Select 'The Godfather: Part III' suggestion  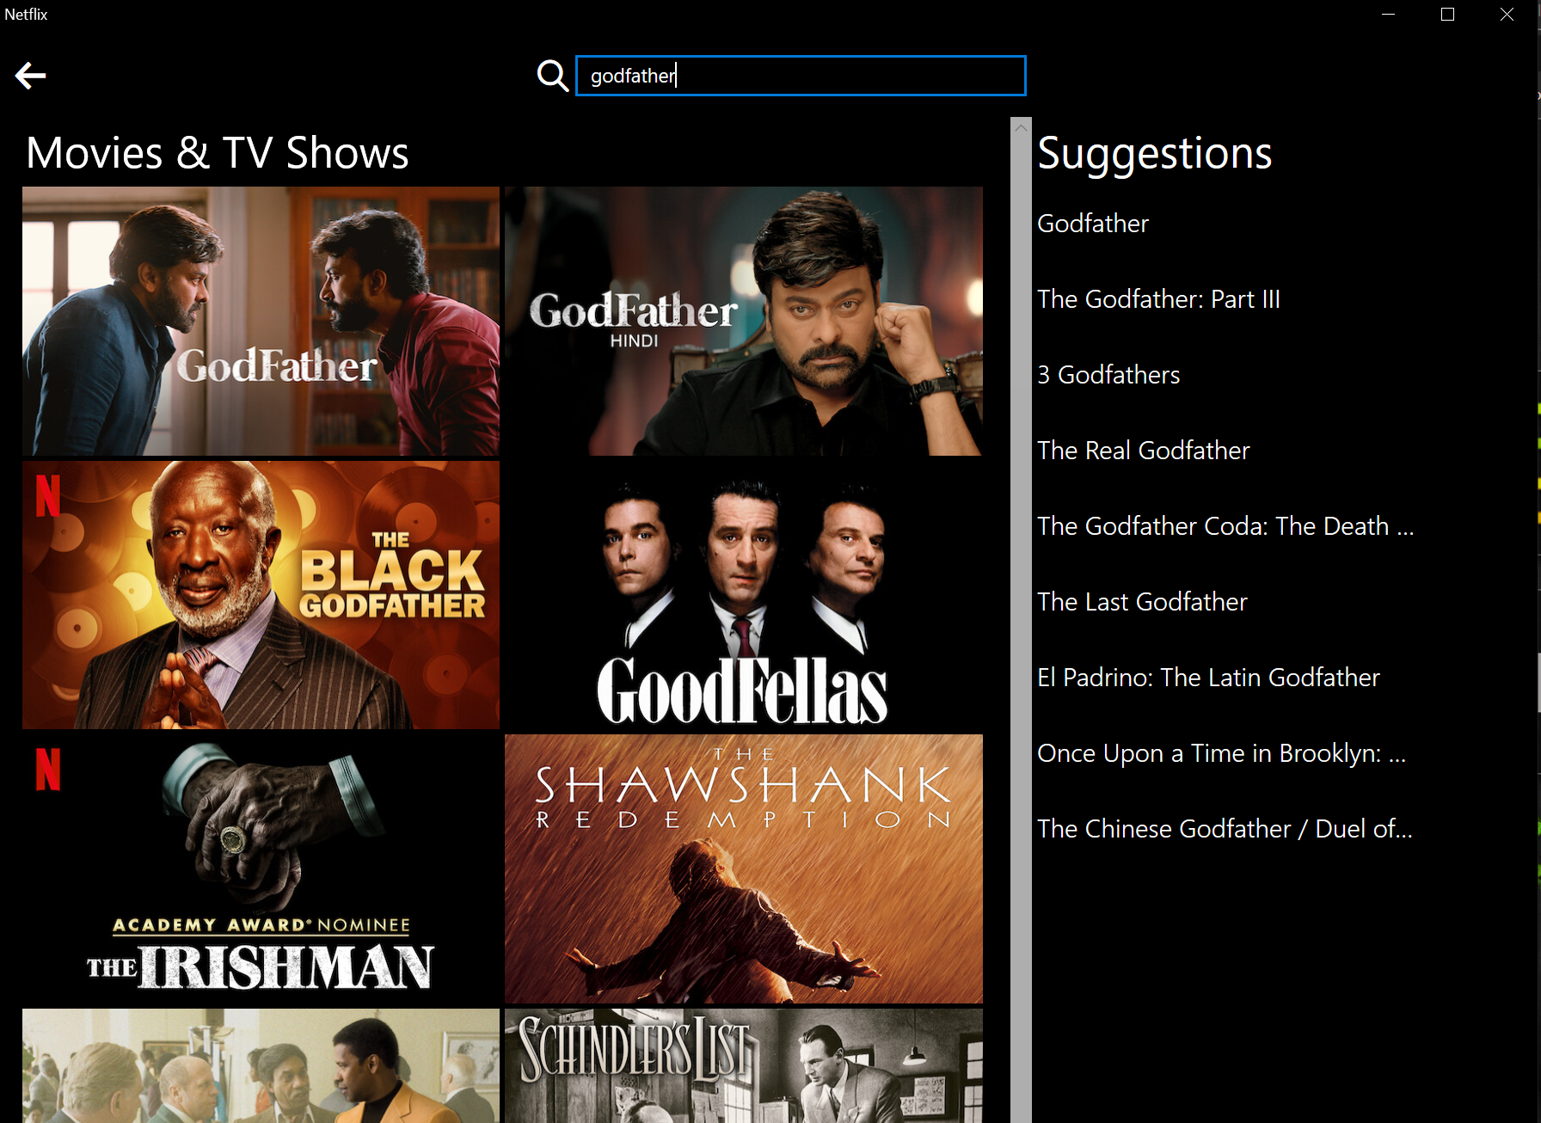click(1158, 299)
